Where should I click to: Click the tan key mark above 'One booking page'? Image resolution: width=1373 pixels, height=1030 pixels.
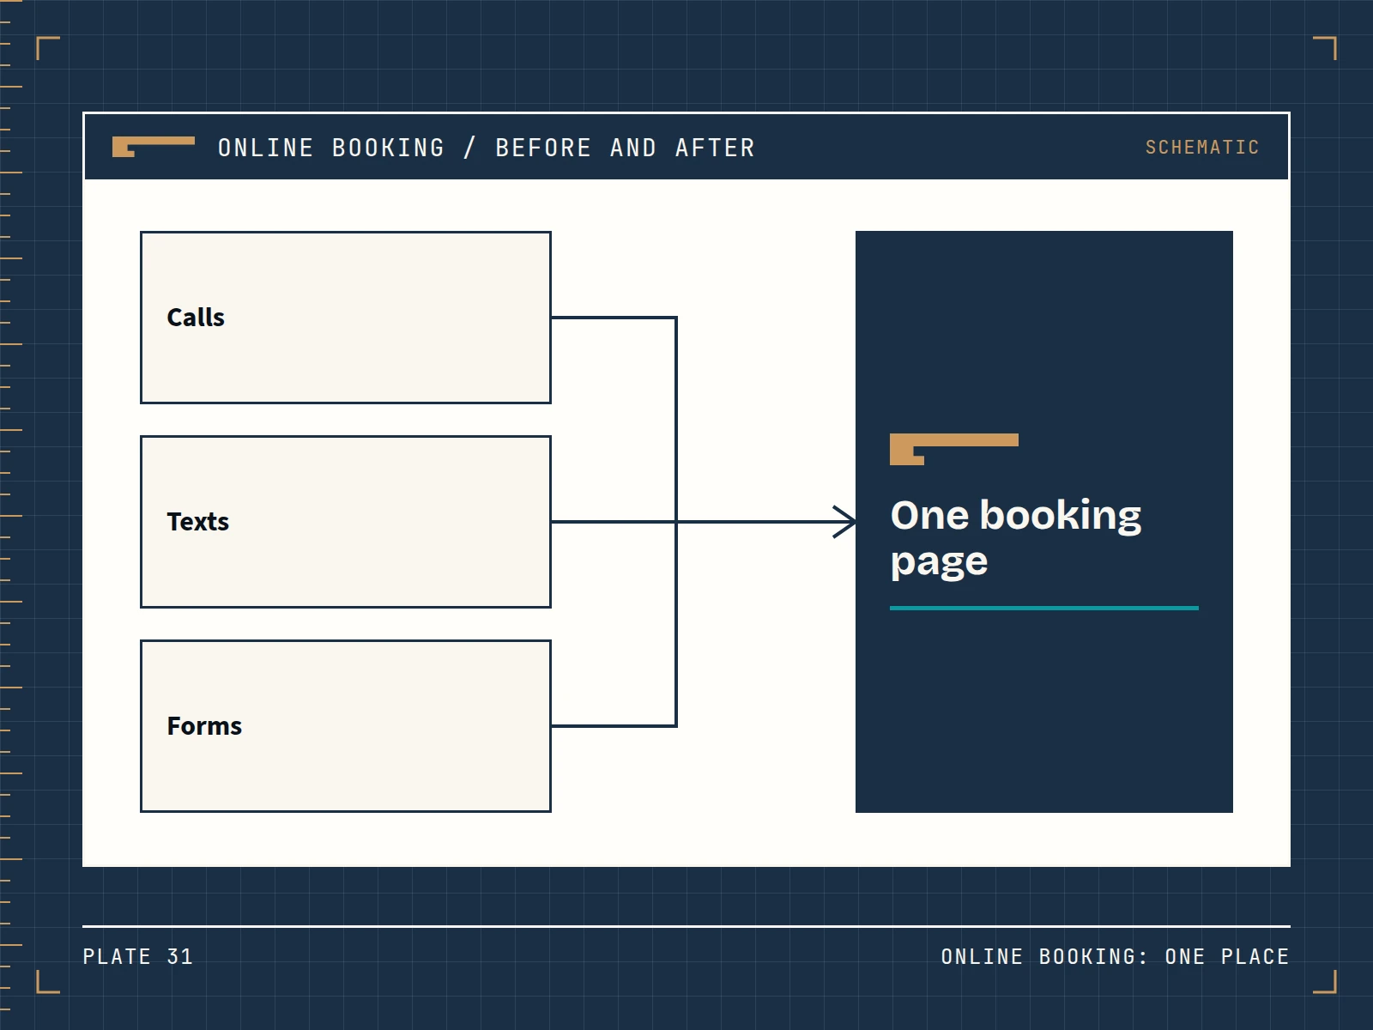point(954,449)
